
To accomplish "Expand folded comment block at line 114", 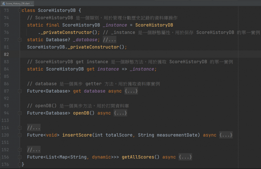I will 20,128.
